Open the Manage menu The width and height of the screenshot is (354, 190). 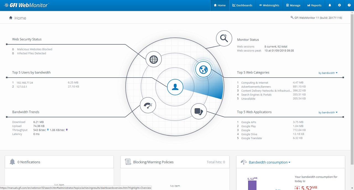(x=293, y=5)
